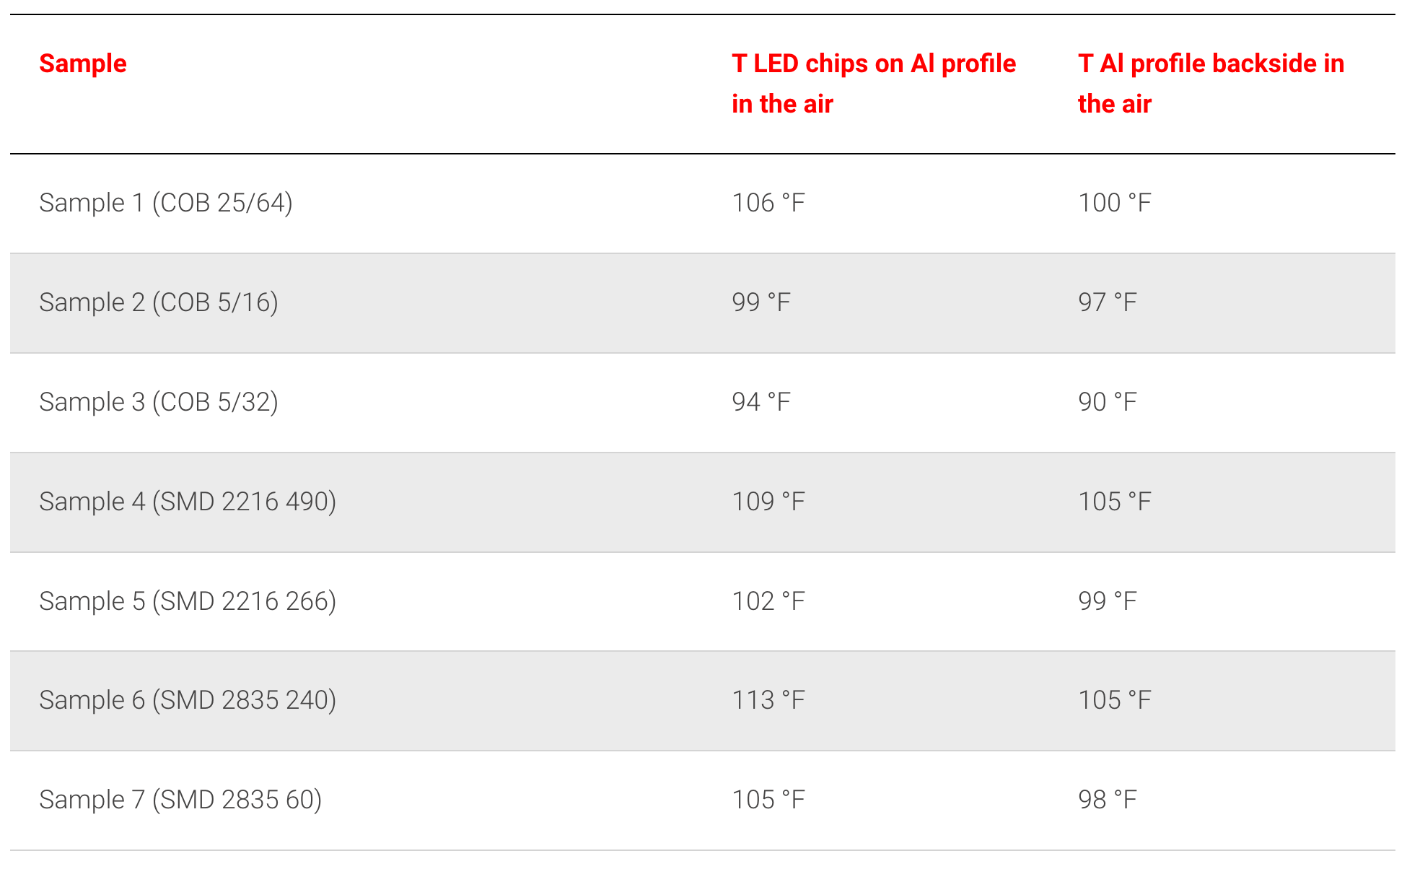Viewport: 1407px width, 869px height.
Task: Click Sample 2's LED chips temperature 99 °F
Action: tap(761, 302)
